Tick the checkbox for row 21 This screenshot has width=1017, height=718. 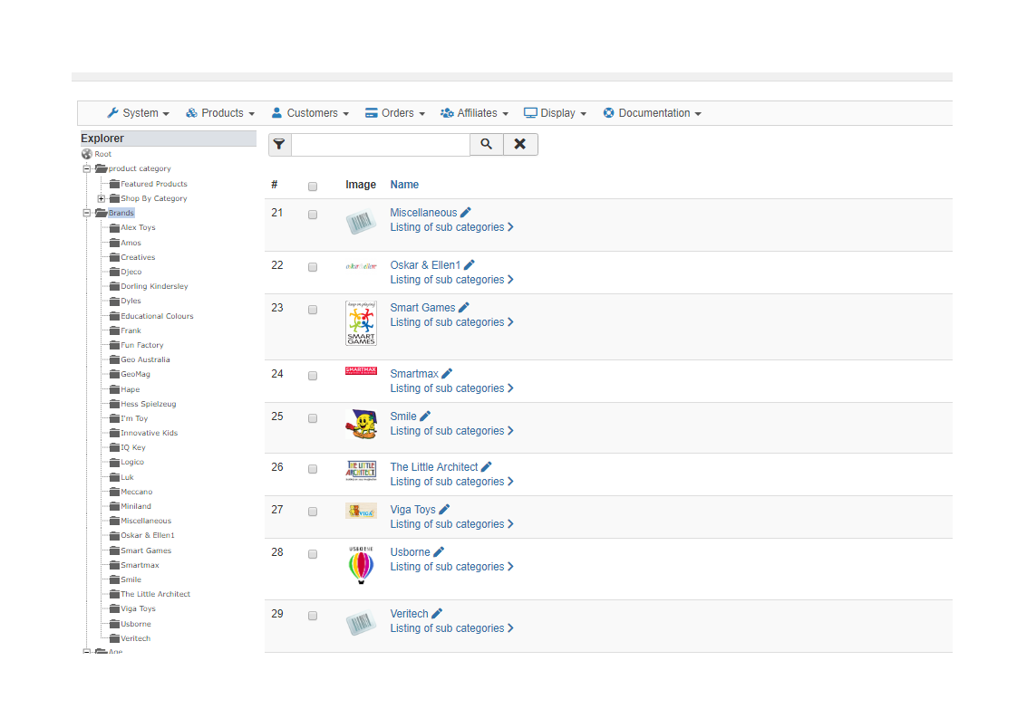pos(313,215)
